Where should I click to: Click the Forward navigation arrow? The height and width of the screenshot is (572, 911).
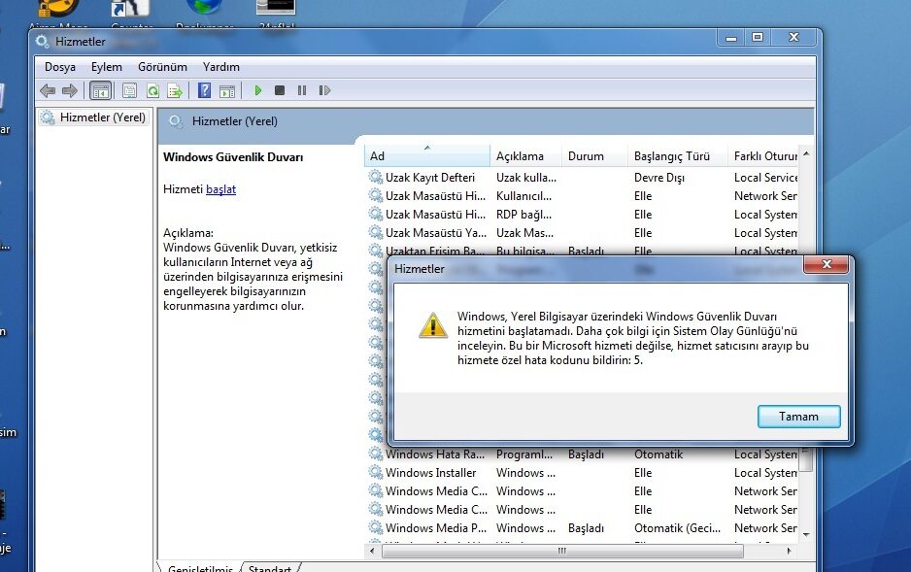(68, 89)
